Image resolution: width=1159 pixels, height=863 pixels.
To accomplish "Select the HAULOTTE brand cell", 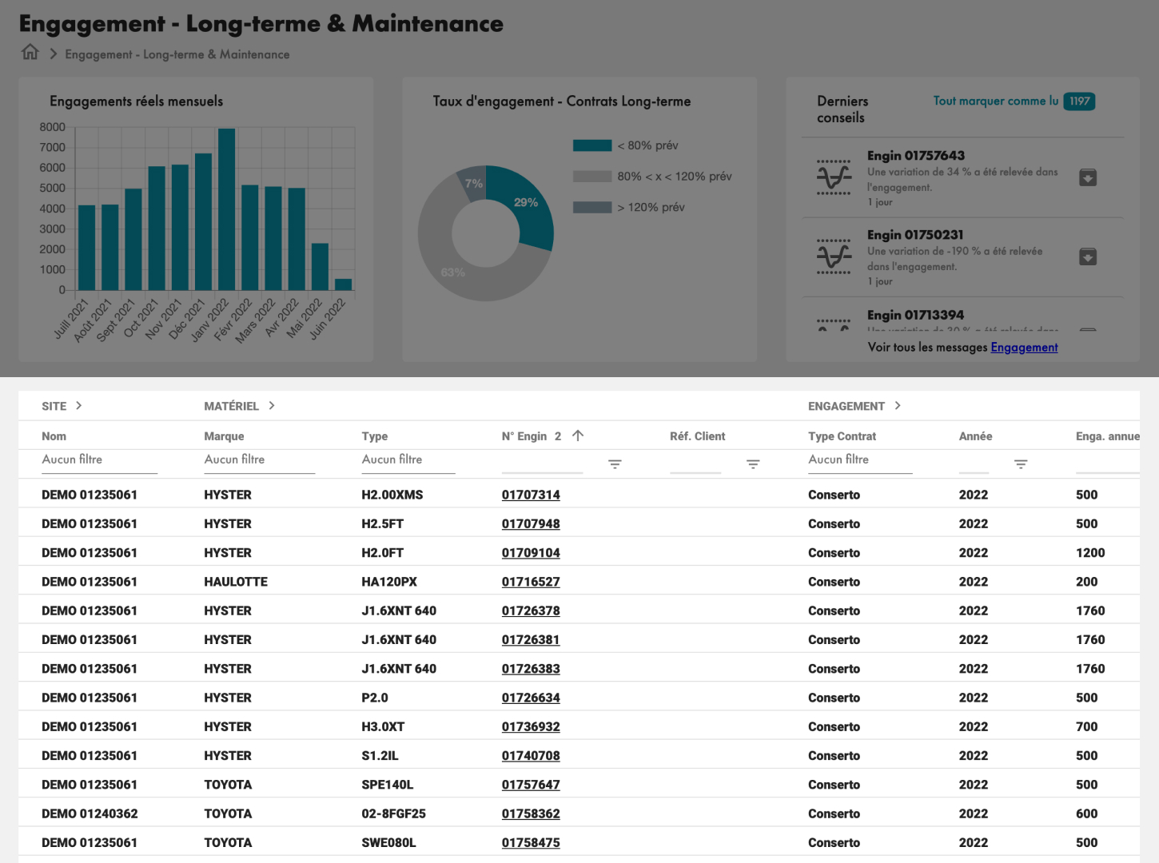I will click(236, 582).
